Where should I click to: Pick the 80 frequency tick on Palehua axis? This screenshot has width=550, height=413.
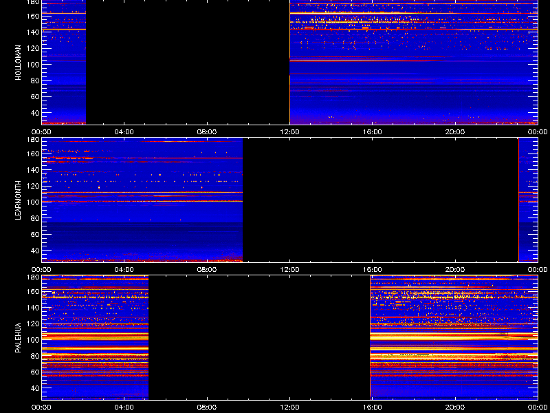(35, 356)
